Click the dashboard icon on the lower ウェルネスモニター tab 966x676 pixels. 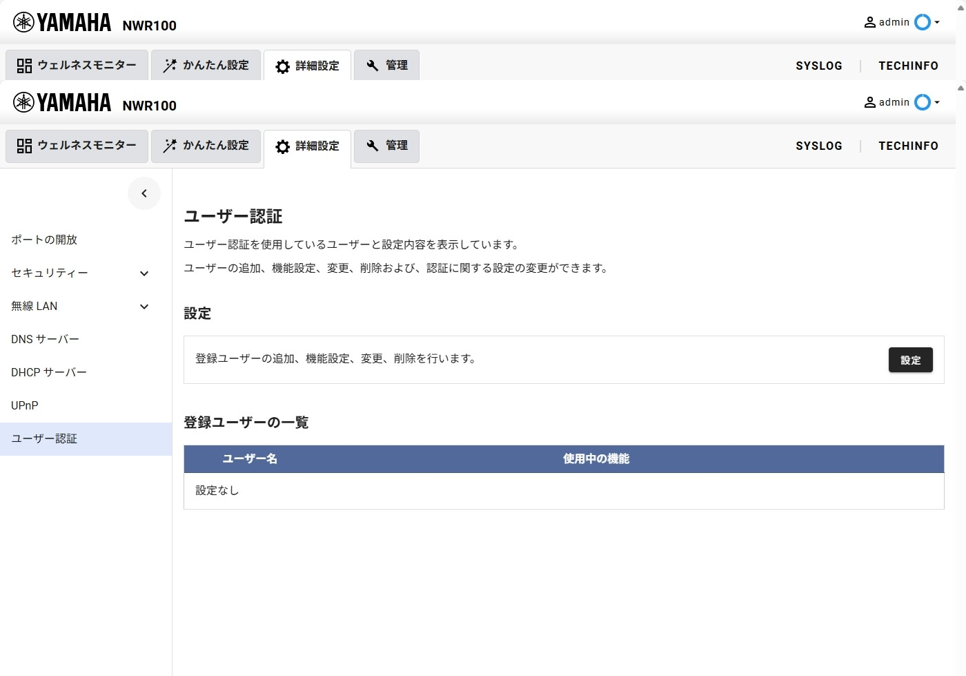coord(24,146)
